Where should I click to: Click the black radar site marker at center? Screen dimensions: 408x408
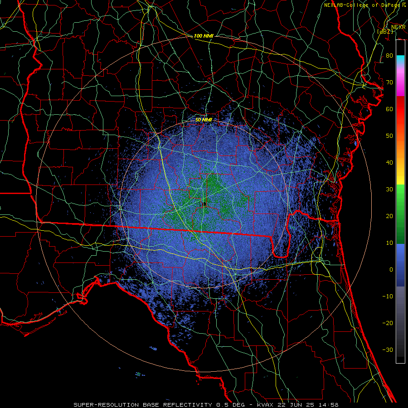coord(204,204)
